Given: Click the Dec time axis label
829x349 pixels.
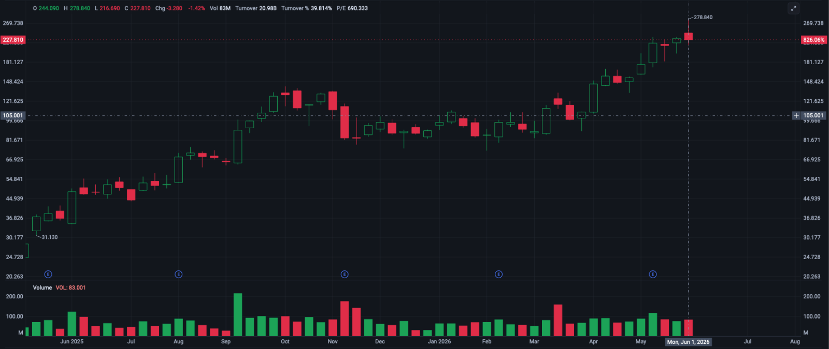Looking at the screenshot, I should pos(380,341).
